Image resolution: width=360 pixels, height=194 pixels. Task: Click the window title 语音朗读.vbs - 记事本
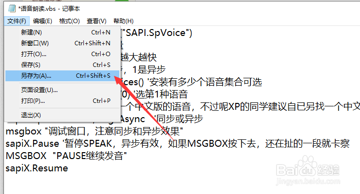pyautogui.click(x=49, y=9)
